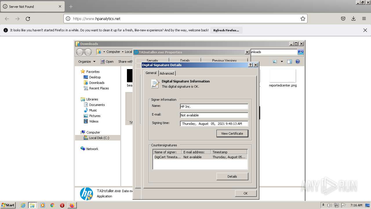Switch to the General signature tab
Screen dimensions: 371x209
click(x=151, y=73)
